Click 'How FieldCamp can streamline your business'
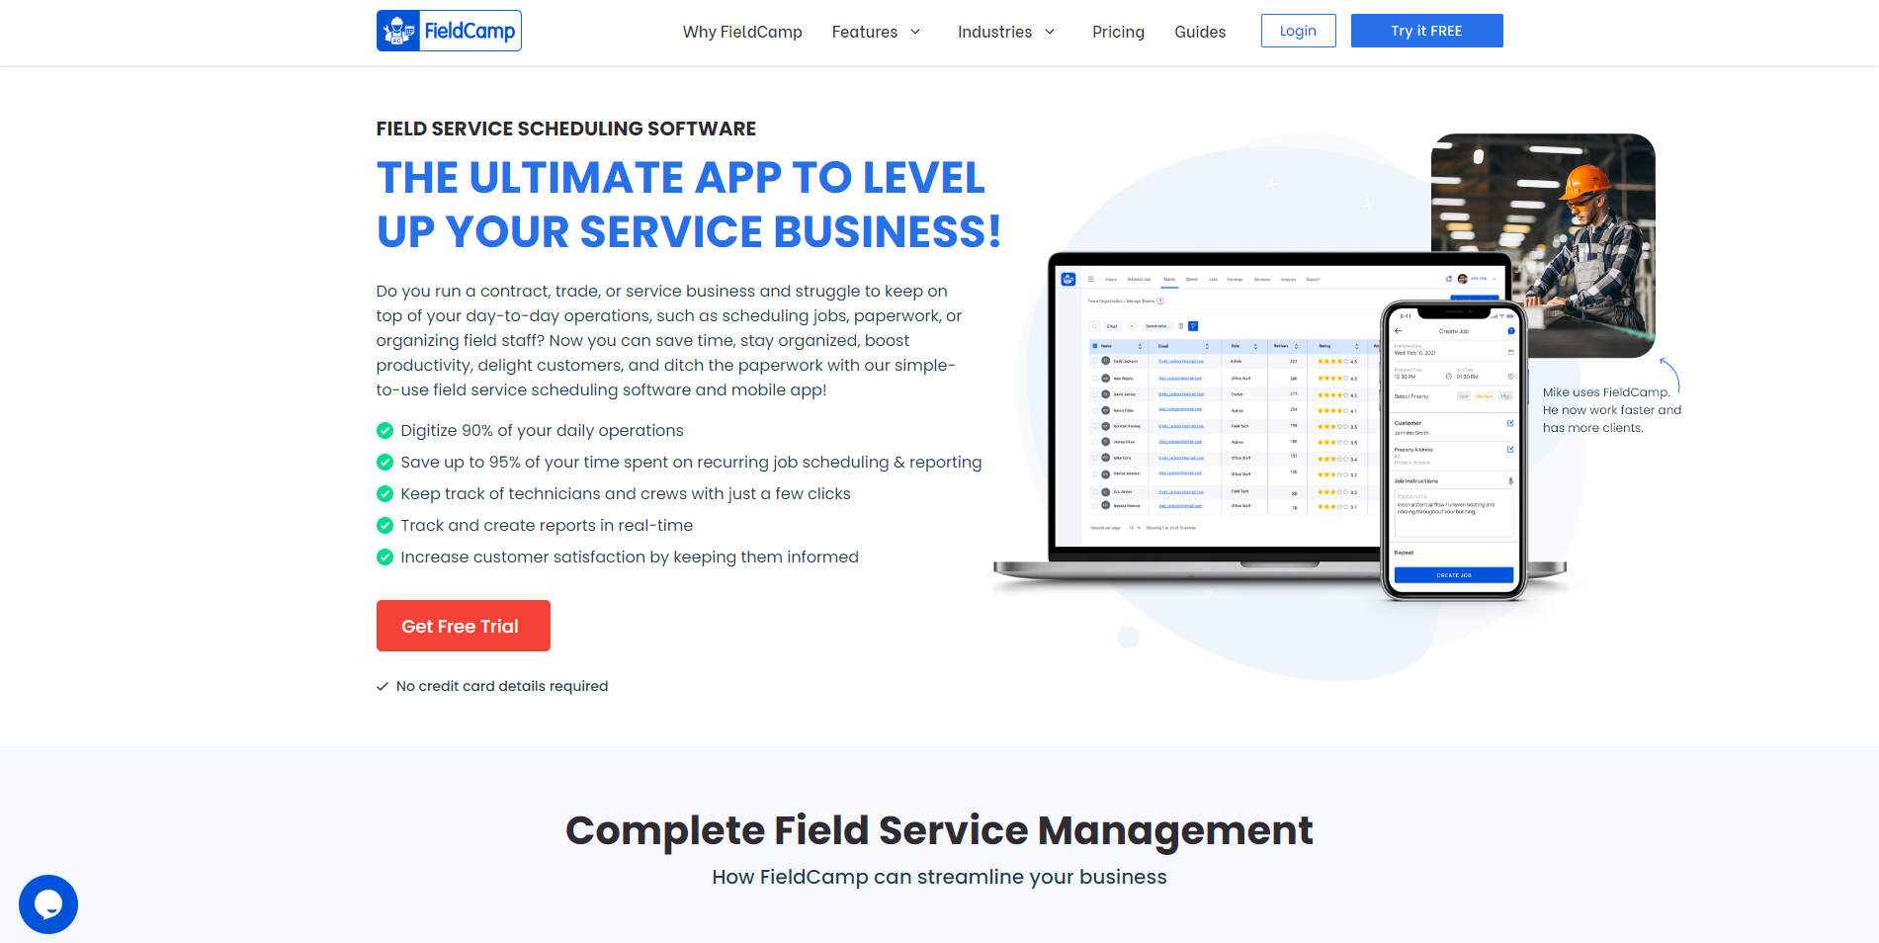1879x943 pixels. pyautogui.click(x=939, y=877)
